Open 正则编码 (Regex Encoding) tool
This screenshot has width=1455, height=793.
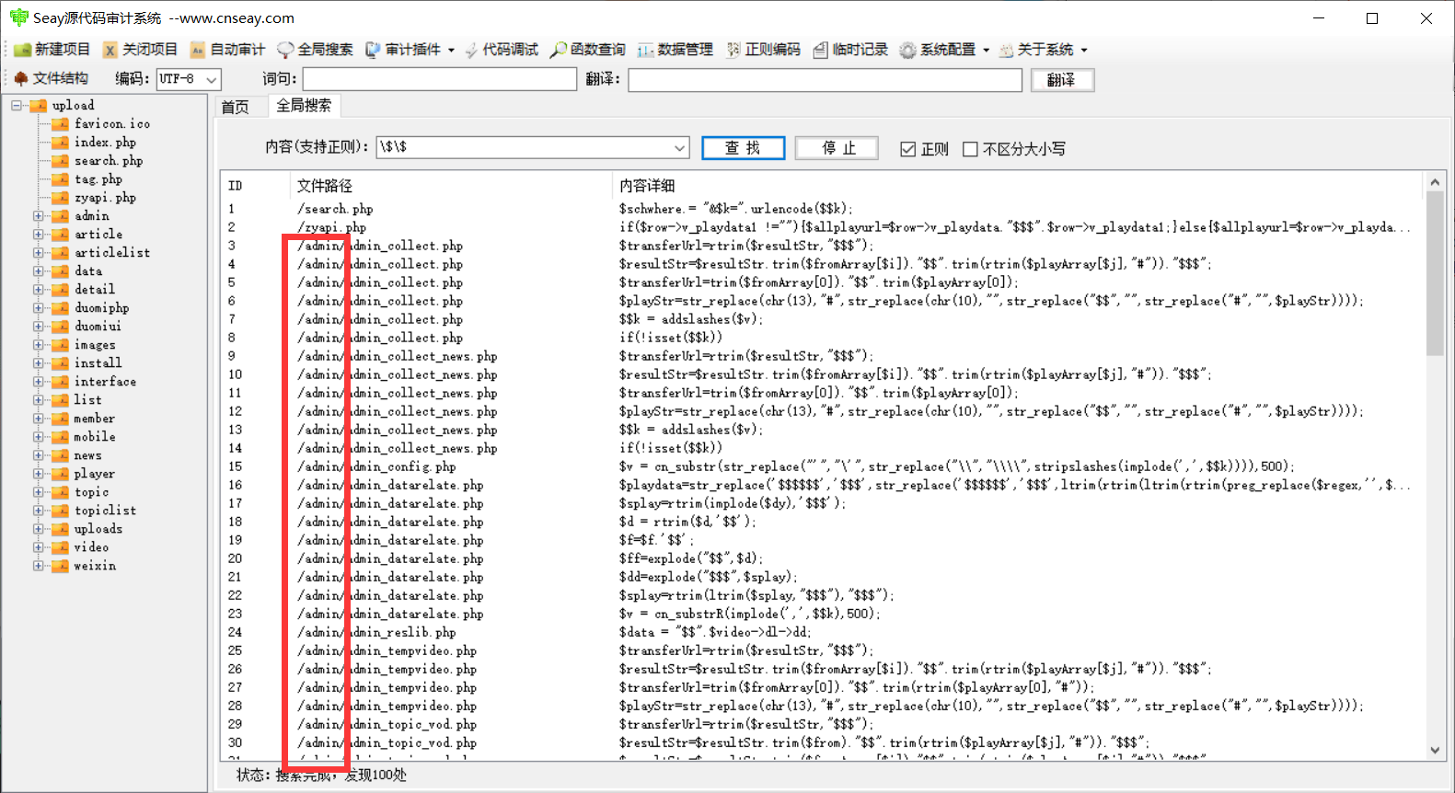pos(763,50)
